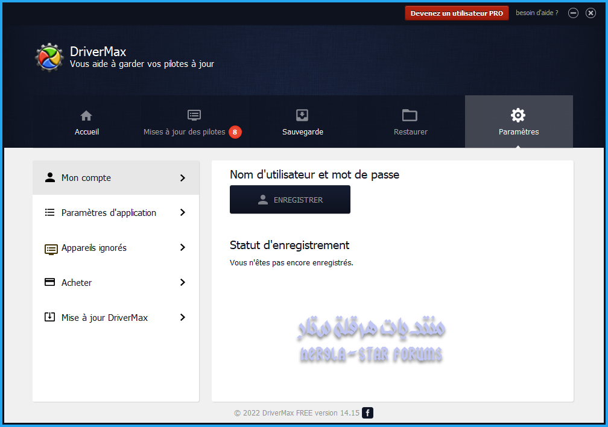This screenshot has height=427, width=608.
Task: Click the Acheter credit card icon
Action: pos(49,282)
